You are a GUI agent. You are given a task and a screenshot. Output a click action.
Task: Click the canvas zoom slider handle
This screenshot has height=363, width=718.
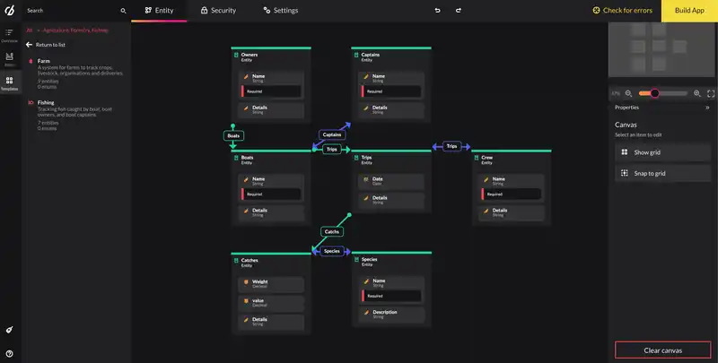[655, 93]
